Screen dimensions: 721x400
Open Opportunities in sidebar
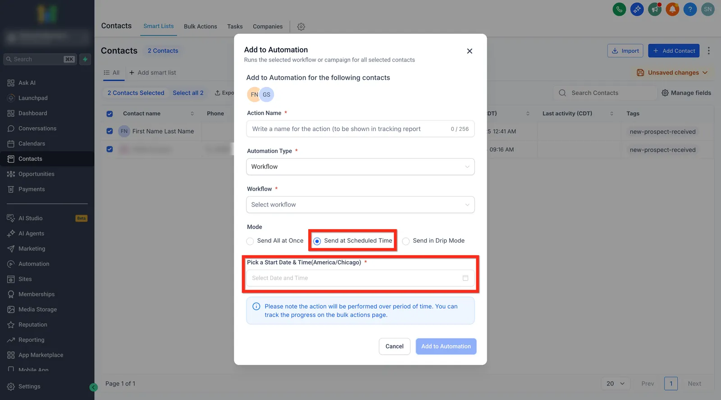(x=37, y=174)
